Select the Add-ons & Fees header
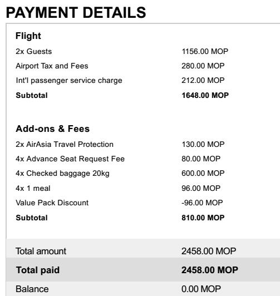 pyautogui.click(x=52, y=129)
